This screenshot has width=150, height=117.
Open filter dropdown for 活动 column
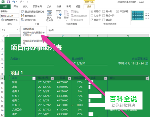click(34, 78)
